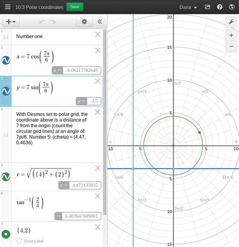
Task: Delete the y = 7 sin expression
Action: coord(98,81)
